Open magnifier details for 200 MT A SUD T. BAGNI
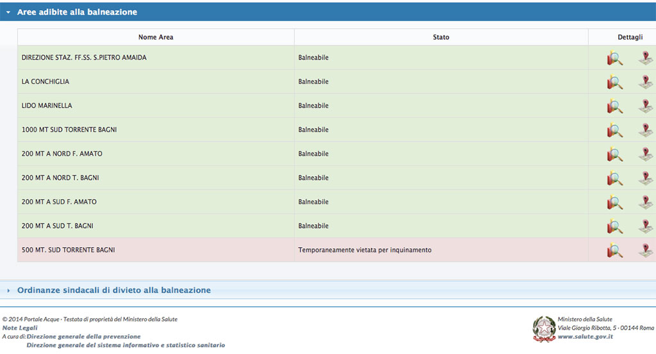Viewport: 656px width, 354px height. tap(614, 226)
